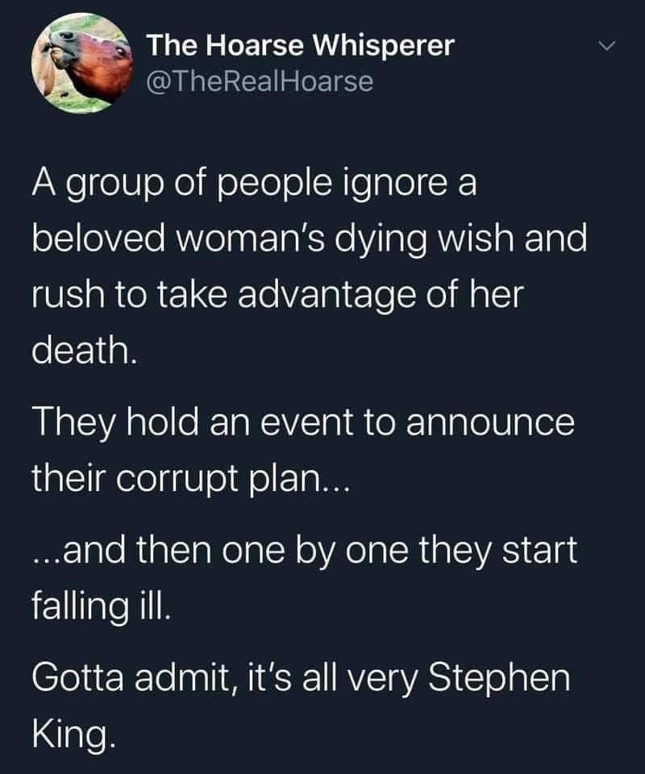Open the tweet options chevron menu

606,47
